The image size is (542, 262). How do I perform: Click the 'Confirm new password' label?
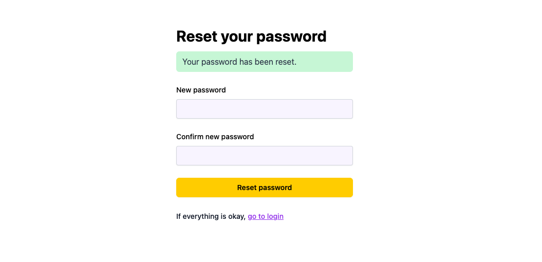(215, 137)
